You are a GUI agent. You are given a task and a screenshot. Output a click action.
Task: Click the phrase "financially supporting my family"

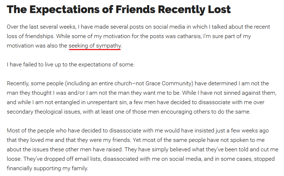[x=47, y=168]
